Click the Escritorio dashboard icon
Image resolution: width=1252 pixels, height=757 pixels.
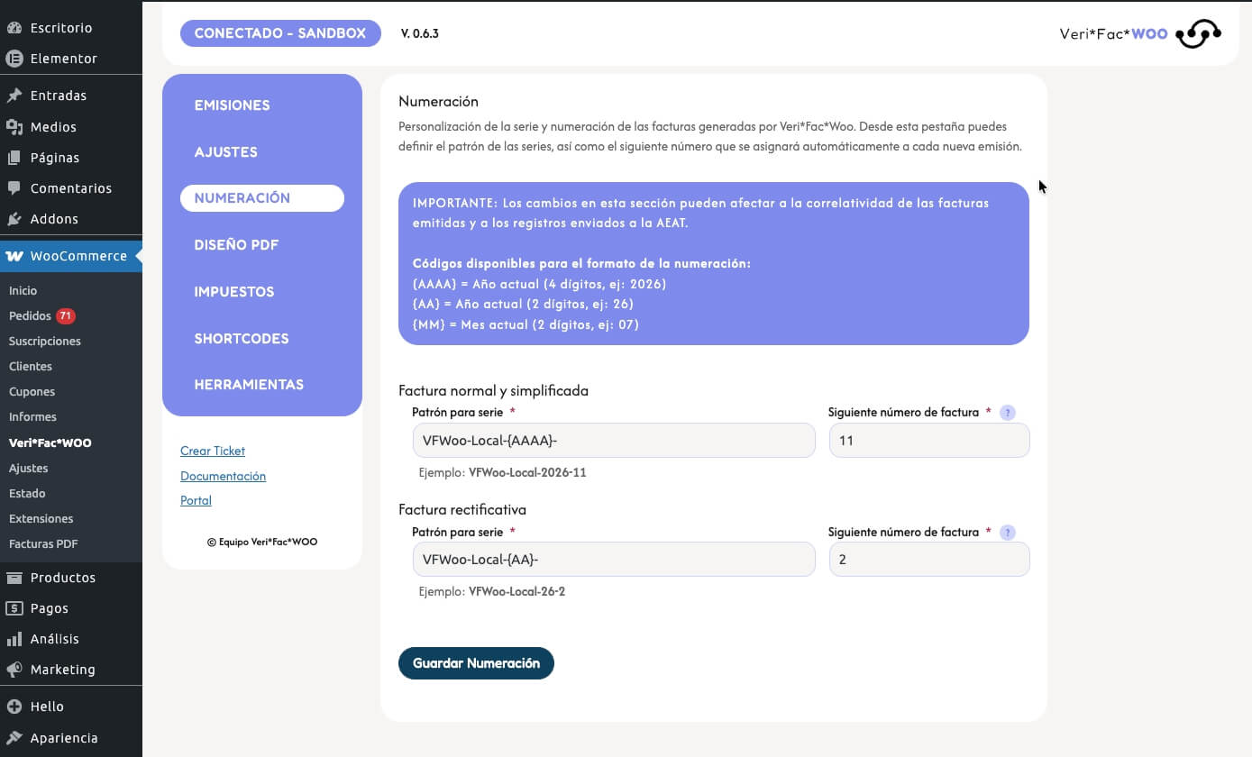14,28
